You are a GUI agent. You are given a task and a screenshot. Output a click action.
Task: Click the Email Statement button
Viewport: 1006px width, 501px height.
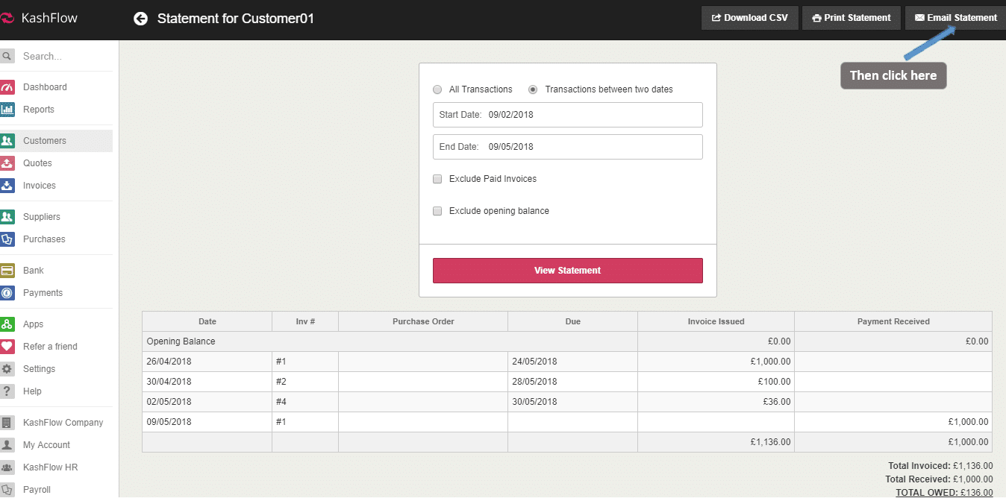pos(955,18)
